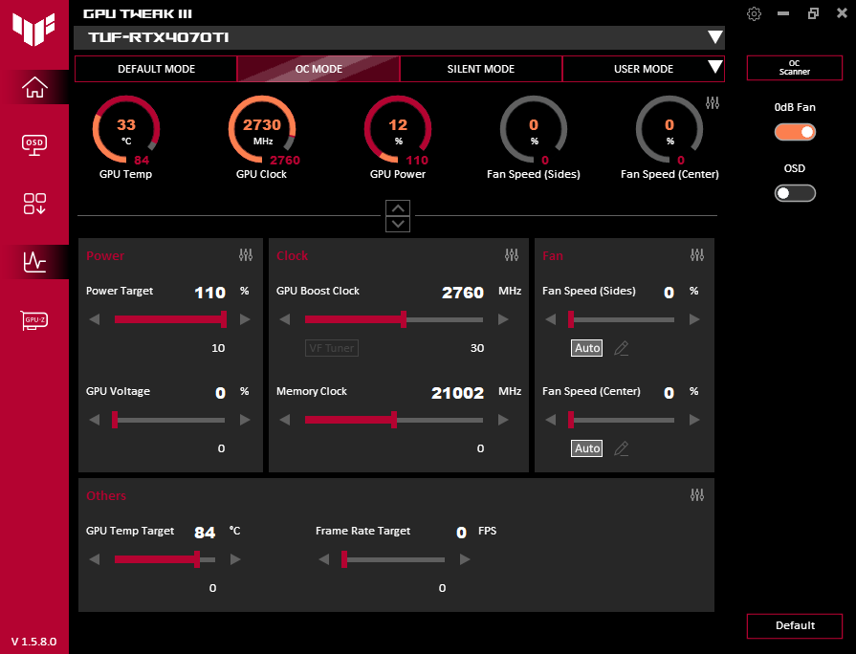Click the Memory Clock value 21002
The width and height of the screenshot is (856, 654).
457,393
